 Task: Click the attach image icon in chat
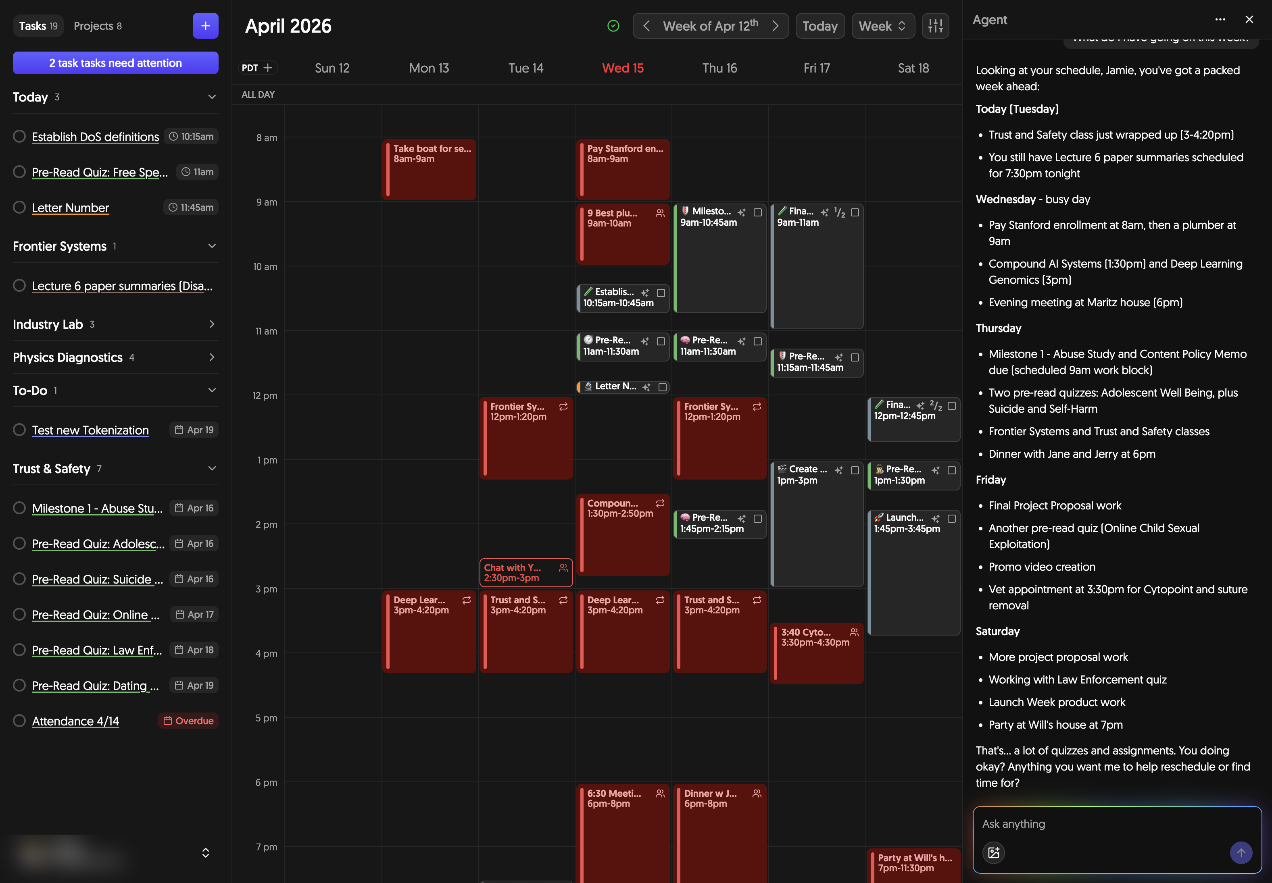[994, 852]
